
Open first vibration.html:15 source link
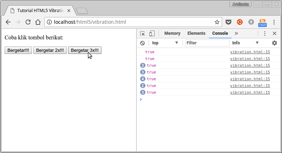pos(250,52)
